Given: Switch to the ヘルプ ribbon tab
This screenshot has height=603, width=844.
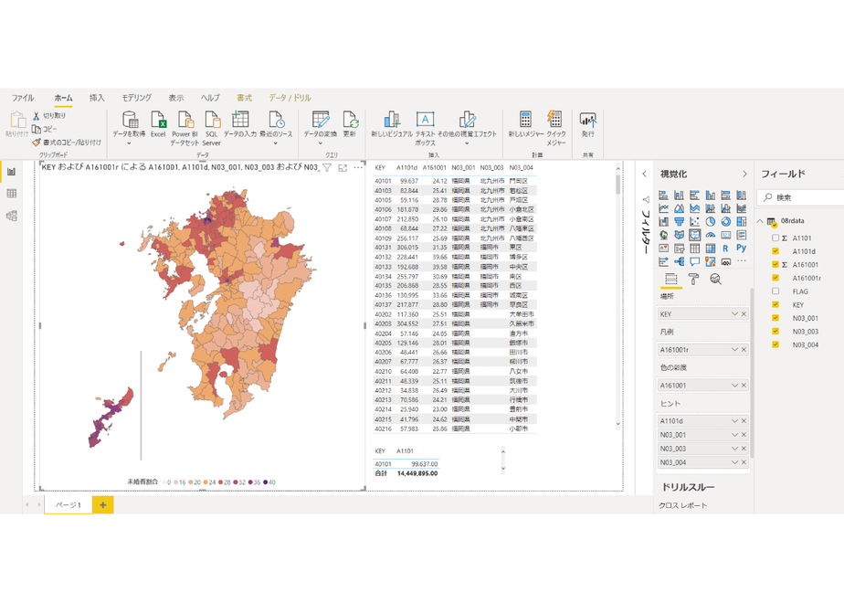Looking at the screenshot, I should click(210, 98).
